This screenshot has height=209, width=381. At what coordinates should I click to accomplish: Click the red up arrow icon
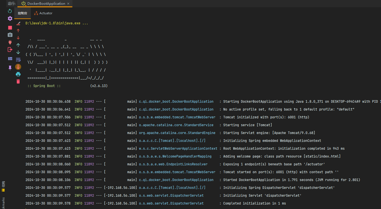18,30
